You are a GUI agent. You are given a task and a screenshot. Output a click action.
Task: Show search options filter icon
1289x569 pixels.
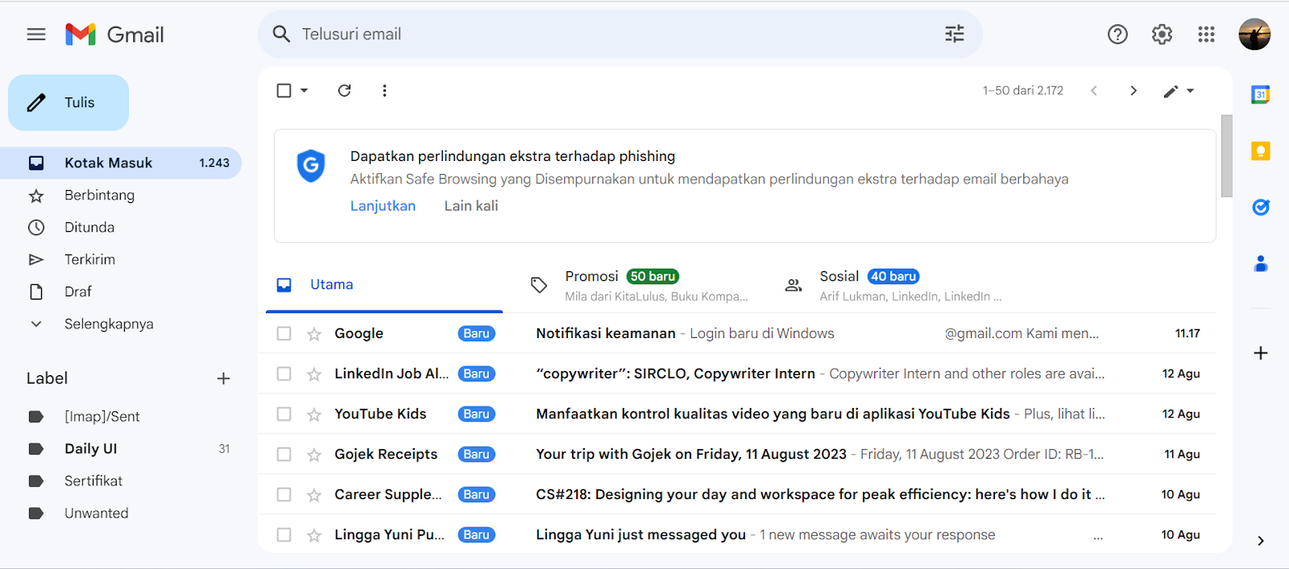(955, 34)
